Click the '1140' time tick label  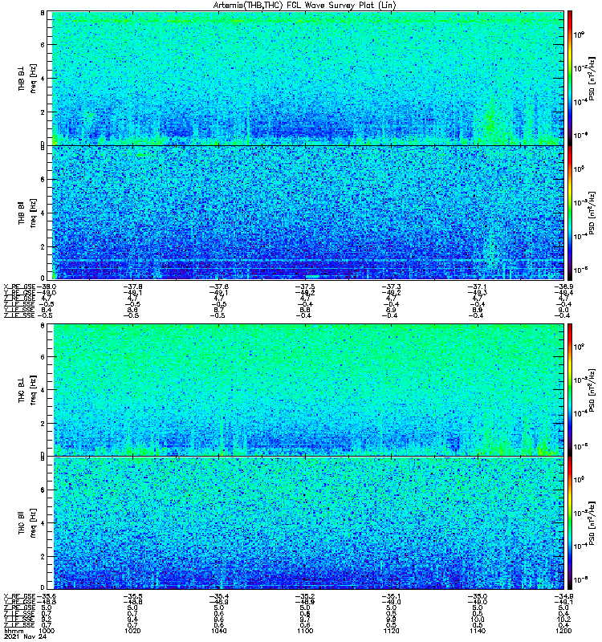[478, 631]
